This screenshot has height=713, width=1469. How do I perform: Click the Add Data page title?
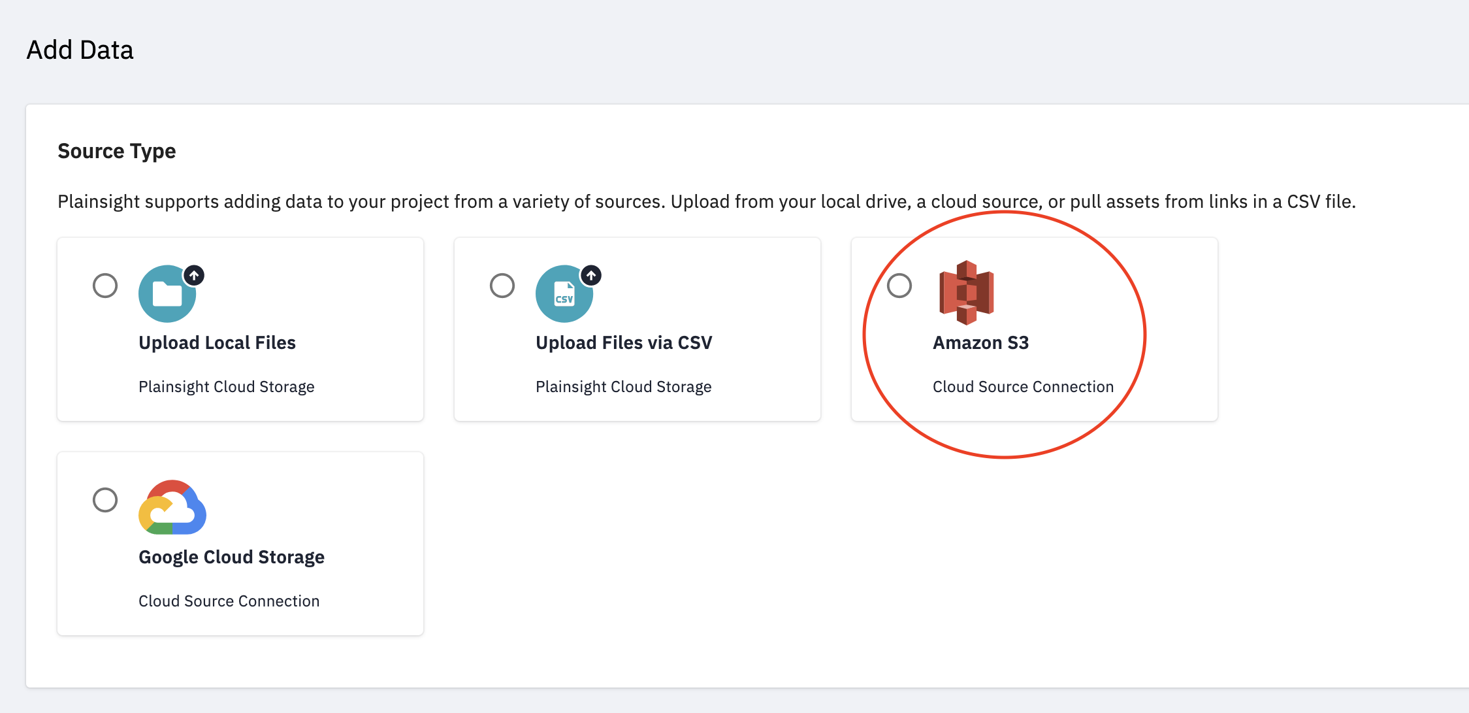(x=80, y=50)
